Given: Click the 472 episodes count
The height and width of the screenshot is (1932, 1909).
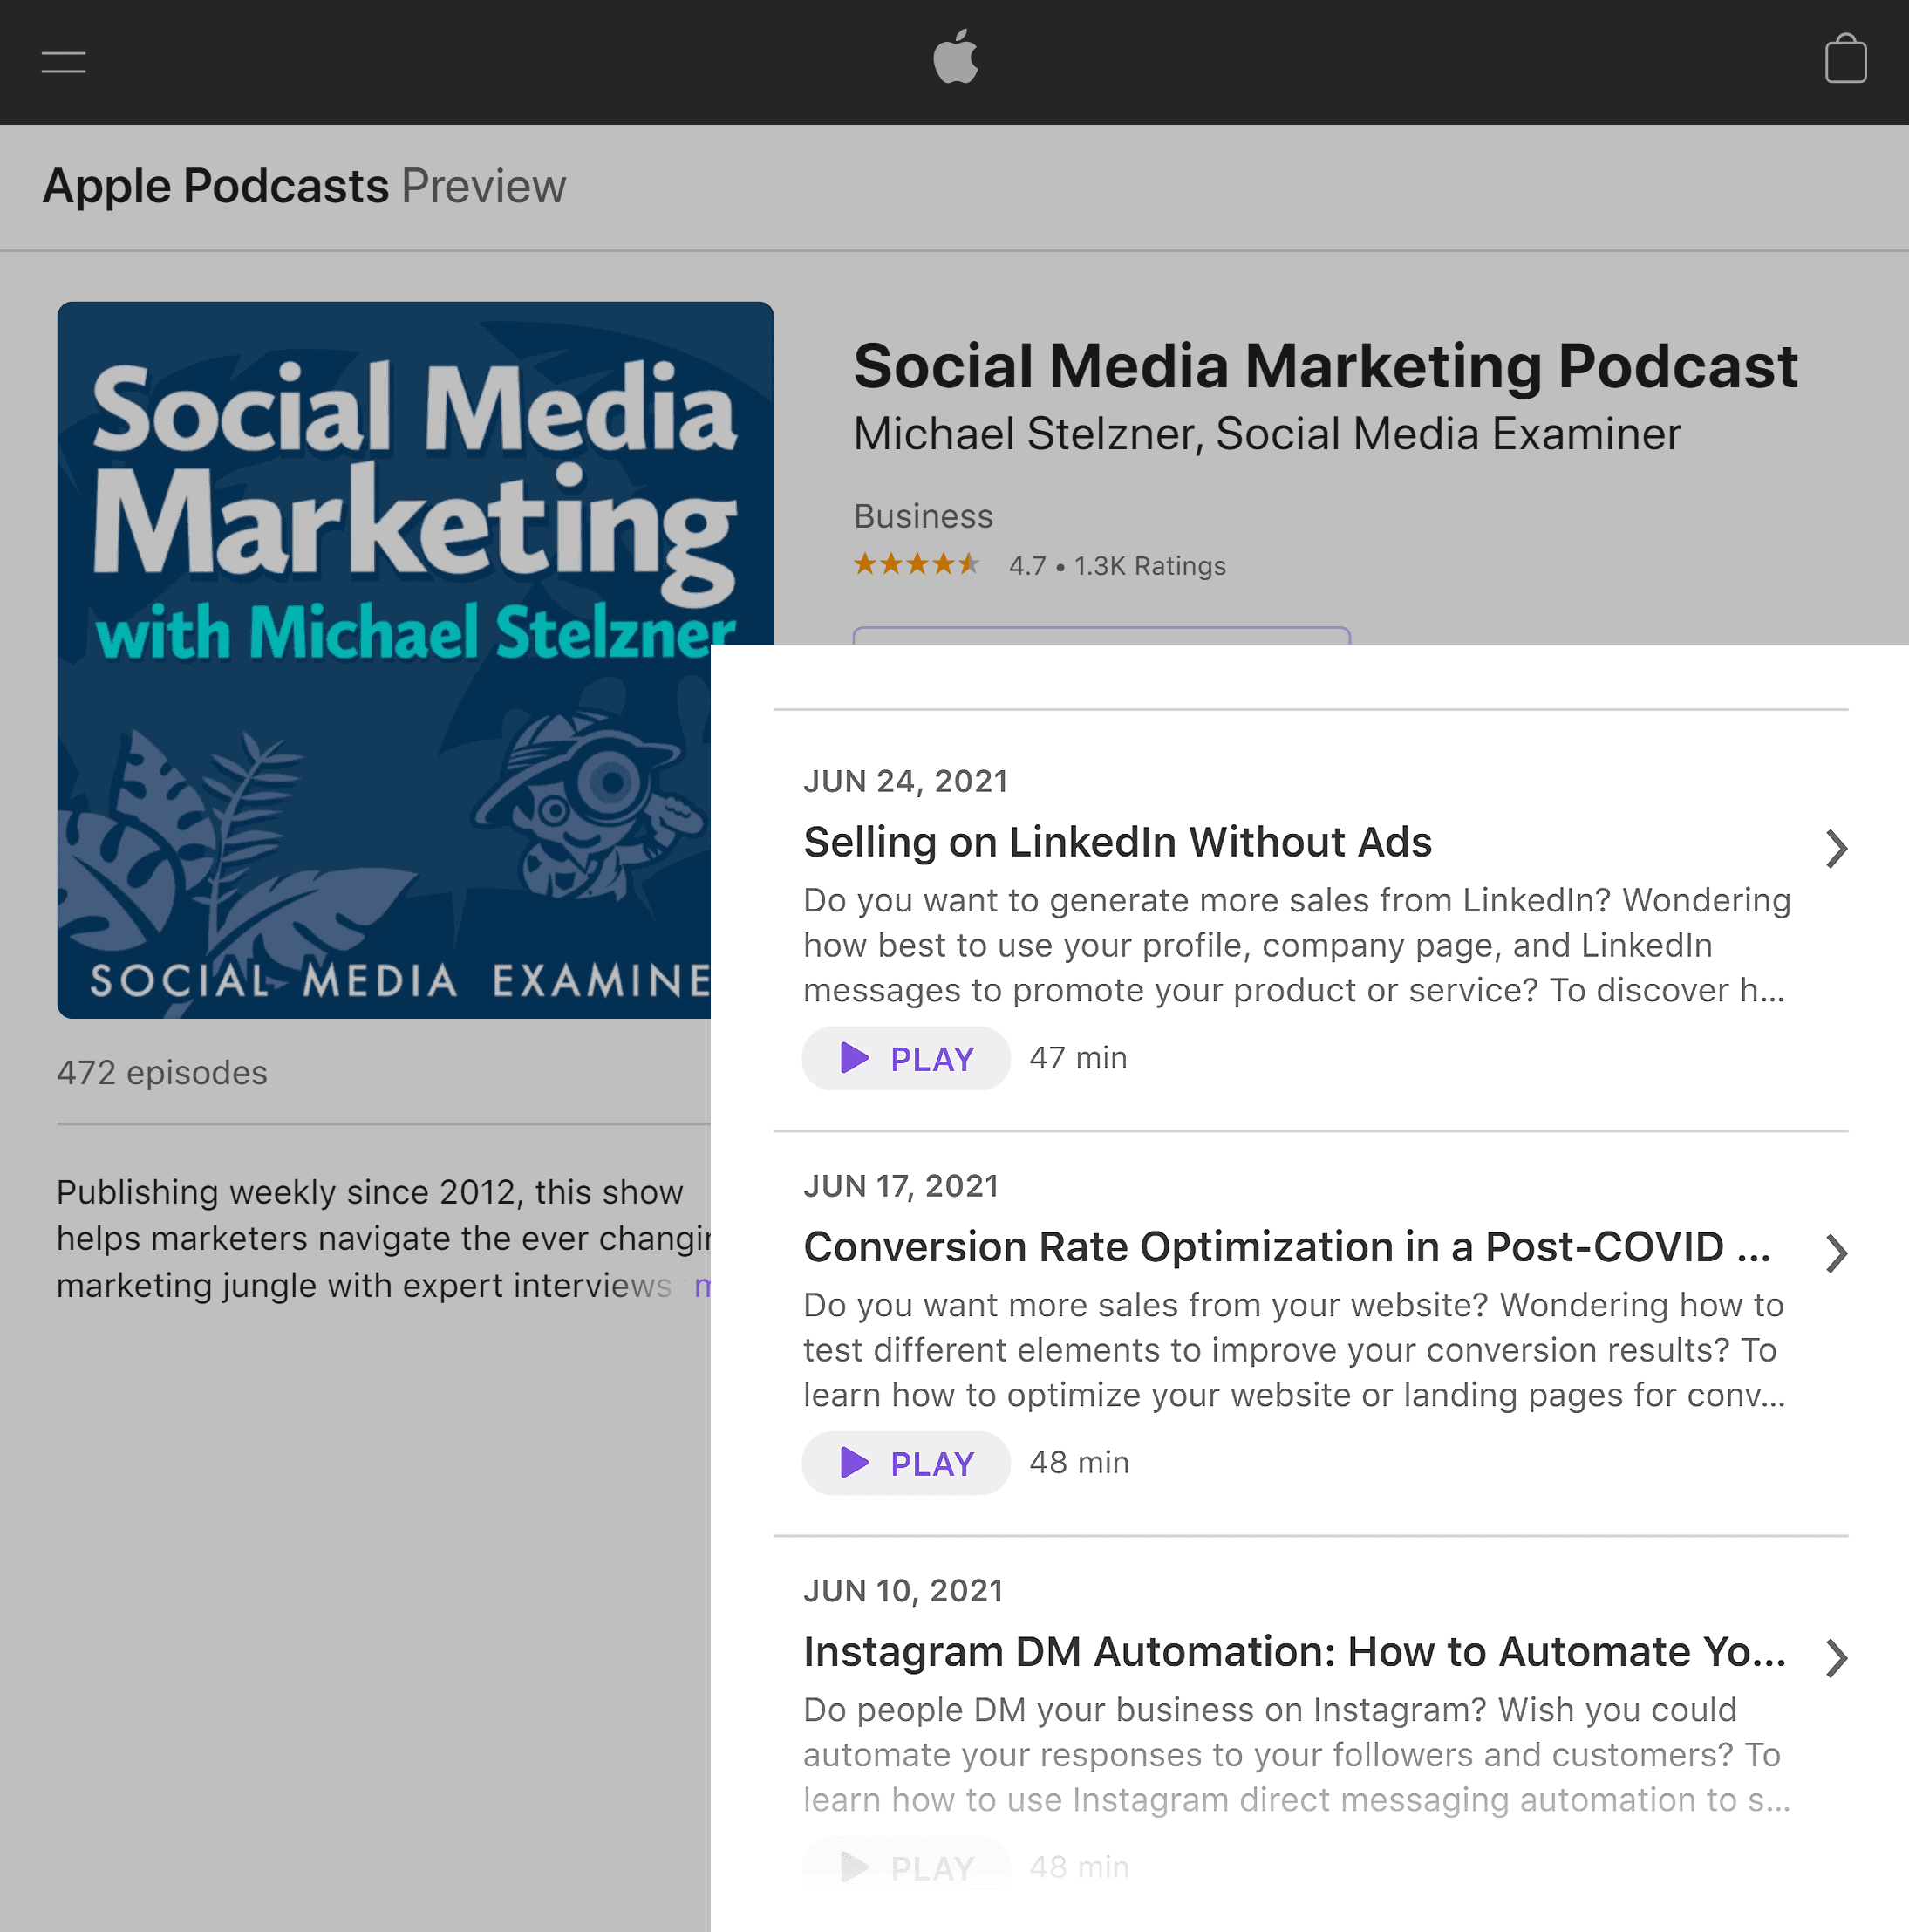Looking at the screenshot, I should click(162, 1072).
